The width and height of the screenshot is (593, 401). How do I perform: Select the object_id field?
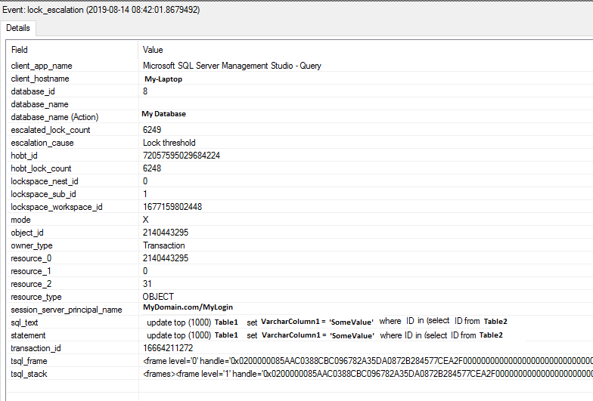27,233
